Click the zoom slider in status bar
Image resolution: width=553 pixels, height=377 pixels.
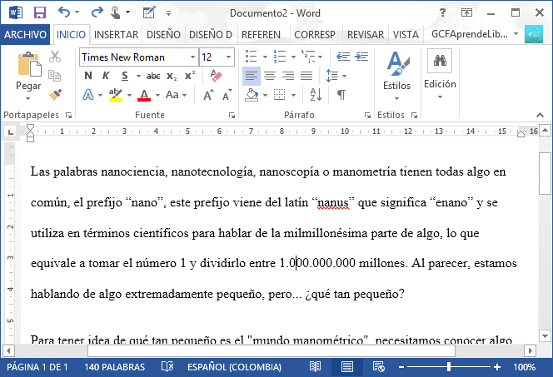coord(449,367)
